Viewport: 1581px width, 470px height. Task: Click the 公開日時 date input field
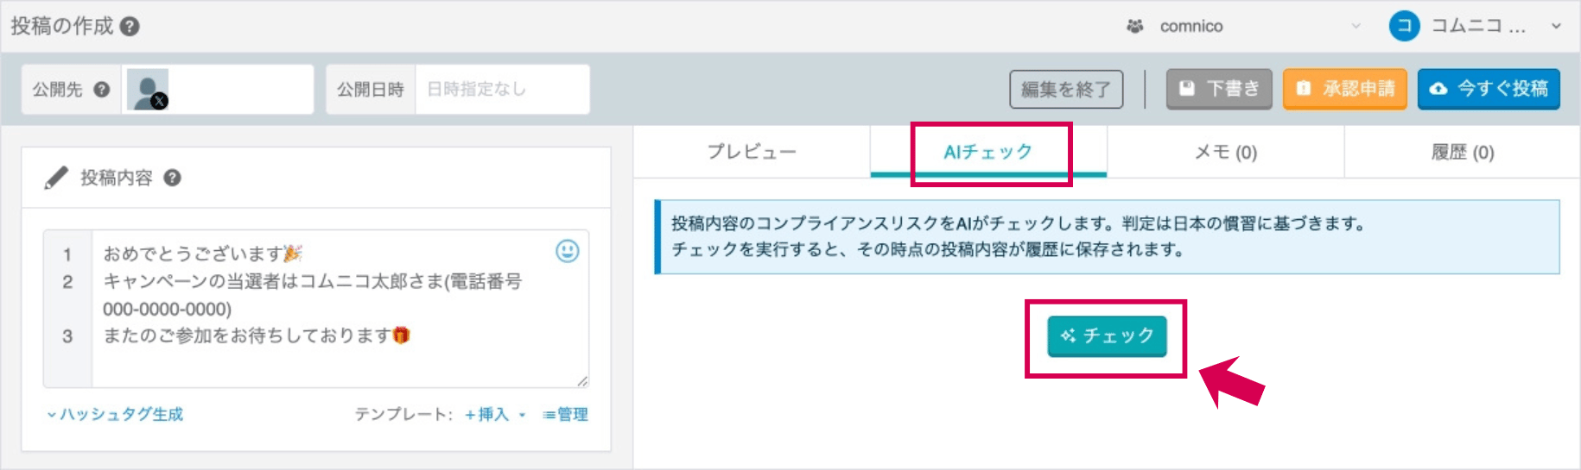pyautogui.click(x=502, y=89)
